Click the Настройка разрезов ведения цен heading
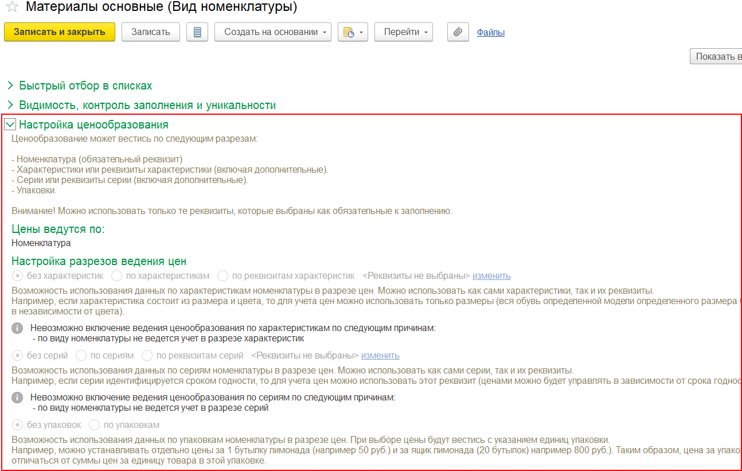Viewport: 742px width, 471px height. (x=99, y=262)
